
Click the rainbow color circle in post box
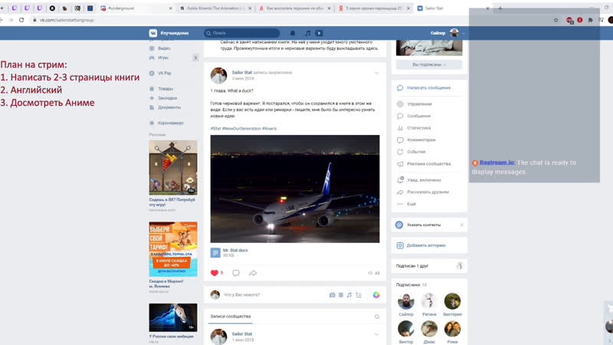[x=376, y=294]
